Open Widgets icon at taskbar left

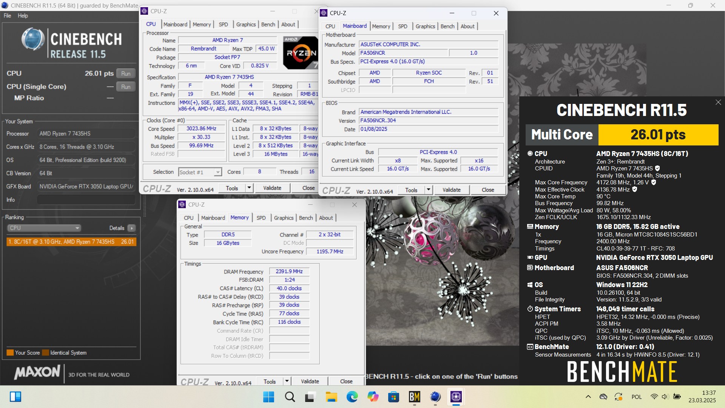[15, 397]
